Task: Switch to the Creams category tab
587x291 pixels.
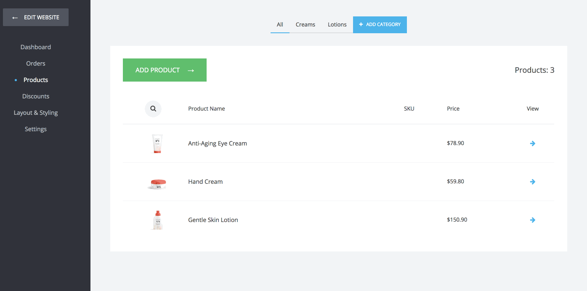Action: pyautogui.click(x=305, y=24)
